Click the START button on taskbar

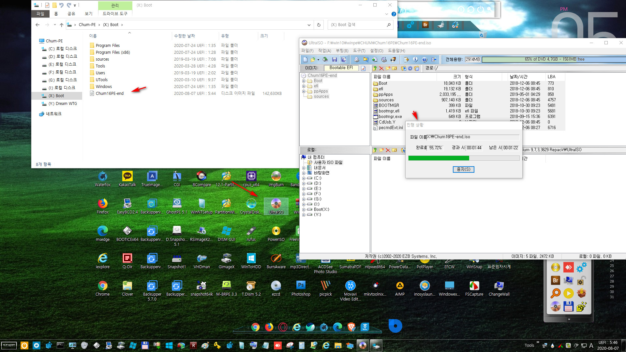(9, 345)
